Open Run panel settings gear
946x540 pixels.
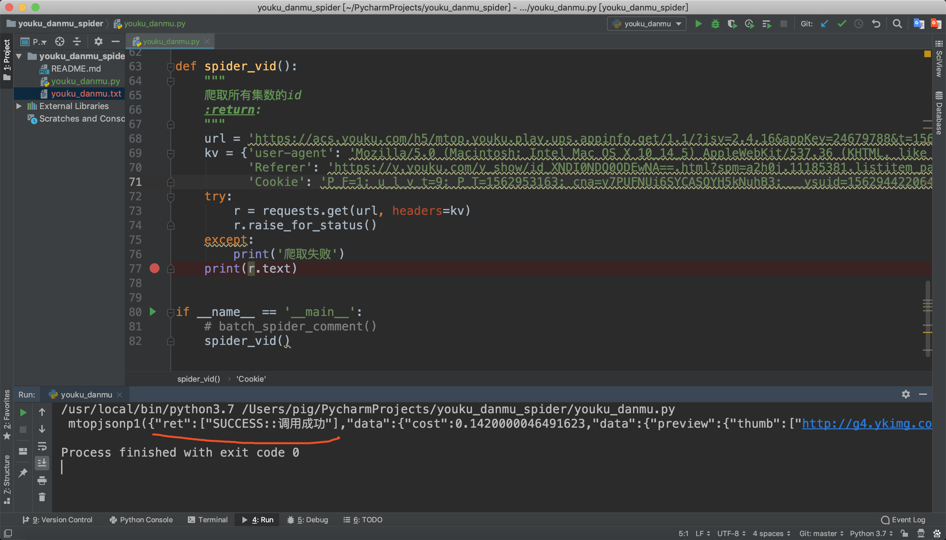906,394
